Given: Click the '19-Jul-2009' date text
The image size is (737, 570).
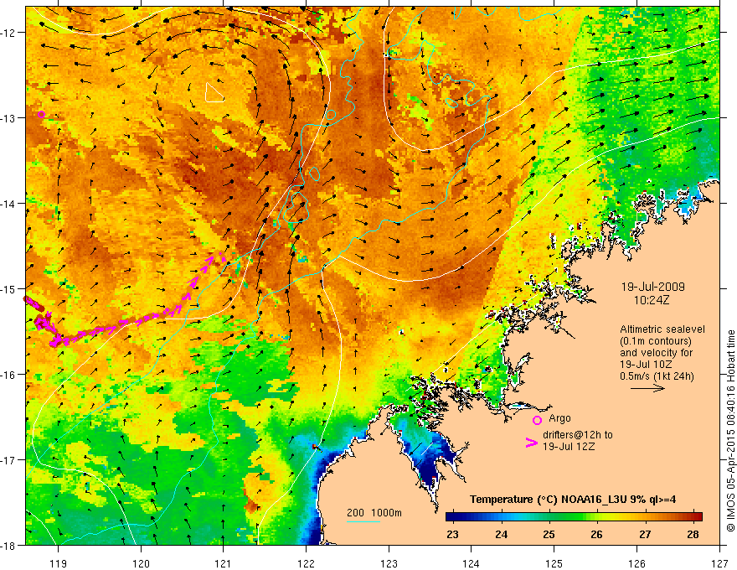Looking at the screenshot, I should (x=653, y=287).
